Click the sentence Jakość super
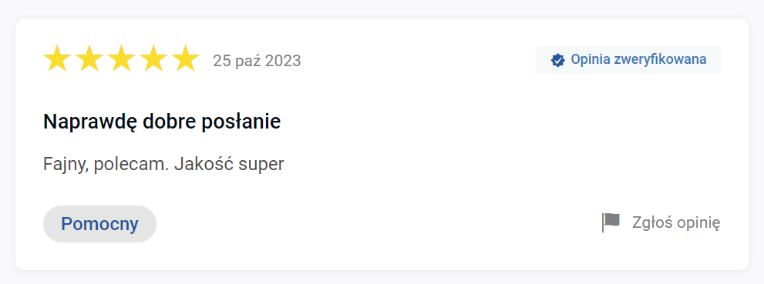 coord(229,165)
